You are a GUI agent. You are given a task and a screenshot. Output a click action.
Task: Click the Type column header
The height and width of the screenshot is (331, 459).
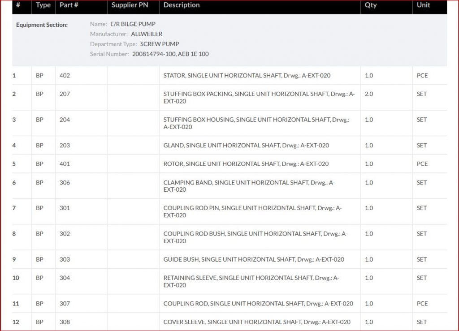(43, 5)
